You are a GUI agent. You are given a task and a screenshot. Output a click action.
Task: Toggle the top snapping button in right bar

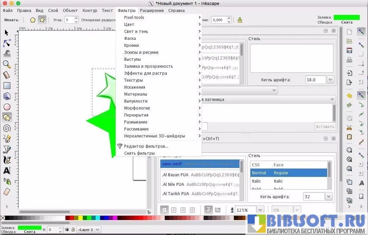point(361,32)
